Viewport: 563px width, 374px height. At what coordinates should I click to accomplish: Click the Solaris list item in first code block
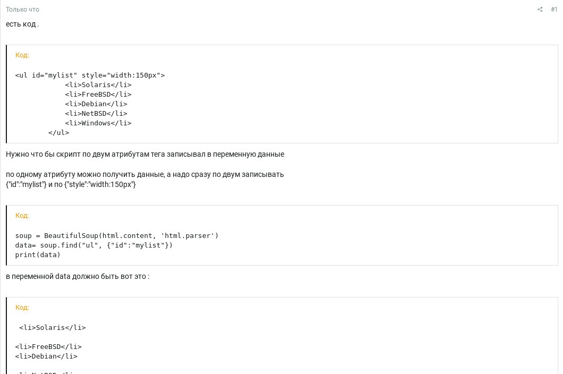coord(98,85)
